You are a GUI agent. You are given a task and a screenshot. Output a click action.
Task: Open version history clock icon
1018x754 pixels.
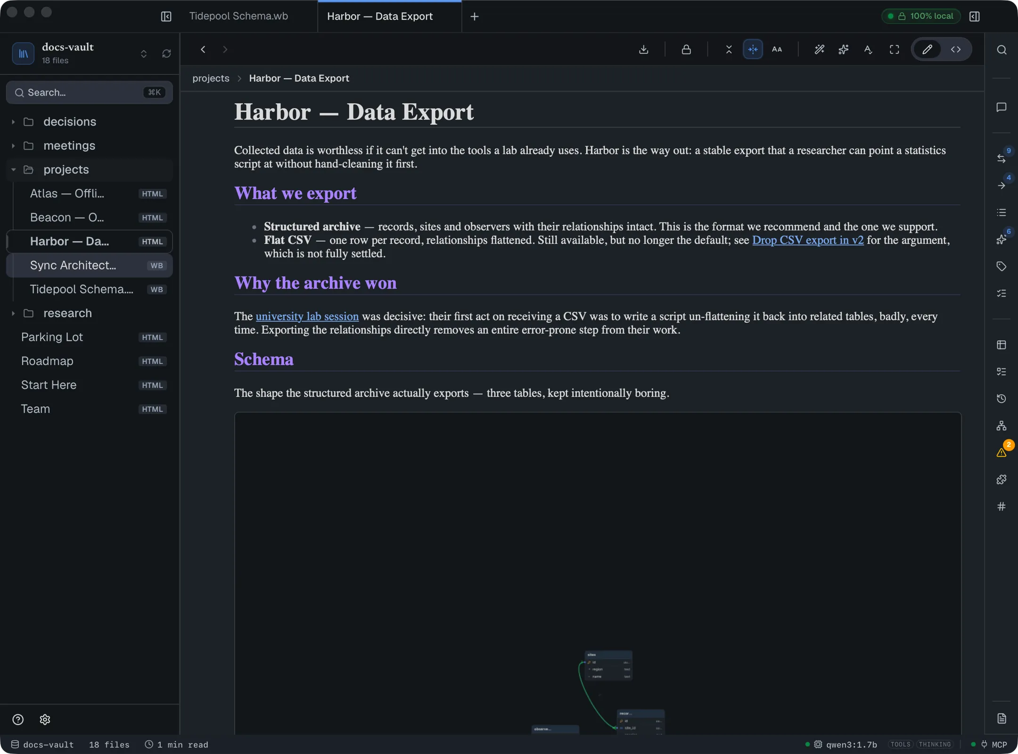(1002, 398)
